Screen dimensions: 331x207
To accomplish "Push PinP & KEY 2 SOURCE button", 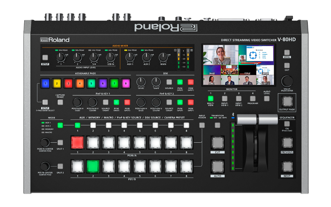I will click(x=169, y=102).
